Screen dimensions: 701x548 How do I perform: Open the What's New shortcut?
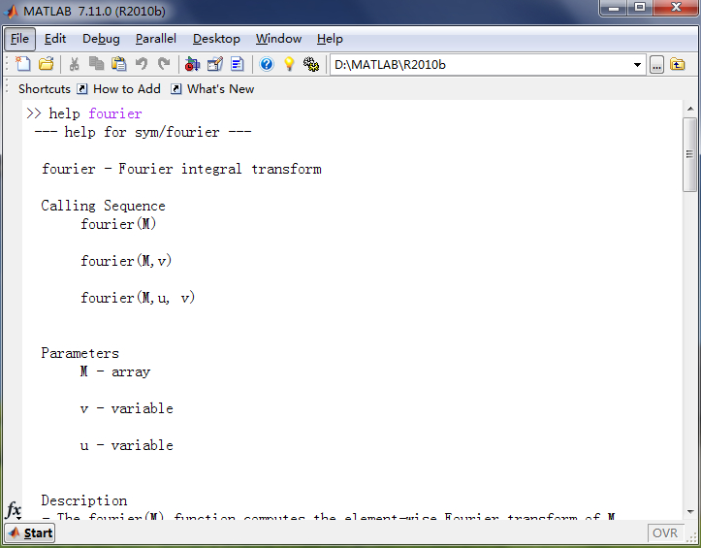220,89
